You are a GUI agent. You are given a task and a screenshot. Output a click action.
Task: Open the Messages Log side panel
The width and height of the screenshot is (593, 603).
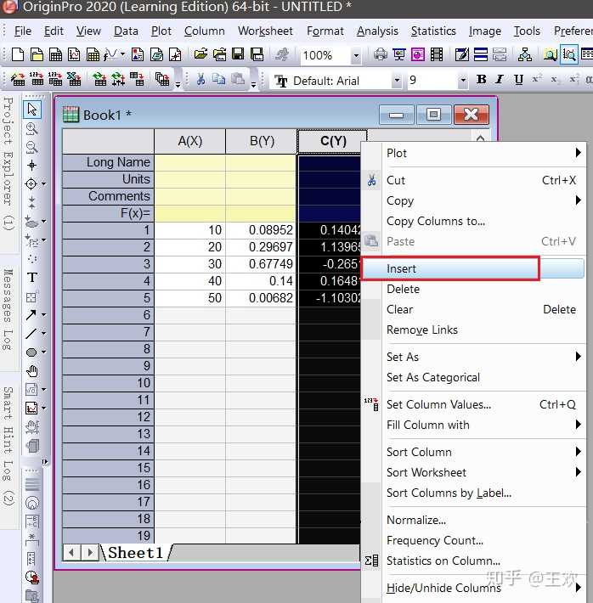pos(8,310)
